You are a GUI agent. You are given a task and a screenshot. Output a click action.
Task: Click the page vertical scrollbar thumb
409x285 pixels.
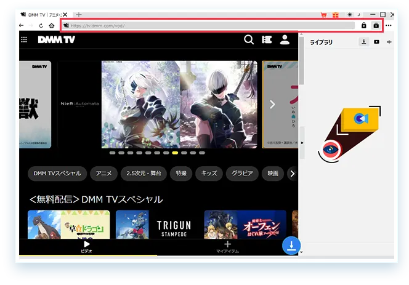tap(302, 60)
